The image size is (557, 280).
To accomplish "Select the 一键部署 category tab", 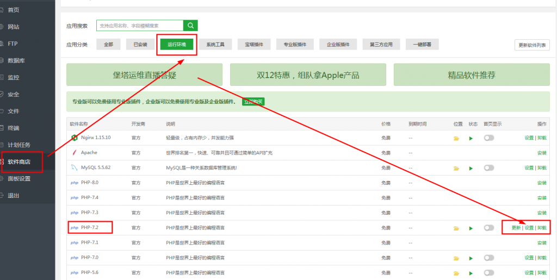I will click(422, 45).
